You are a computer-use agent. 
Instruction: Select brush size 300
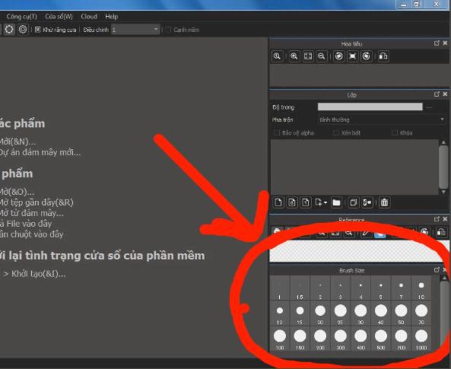[x=340, y=339]
